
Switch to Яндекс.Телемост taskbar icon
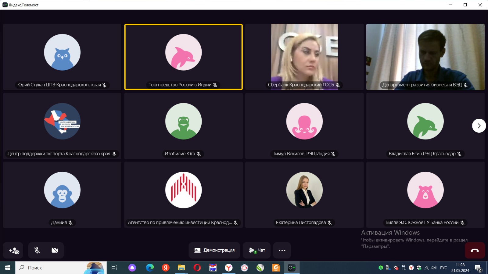292,268
